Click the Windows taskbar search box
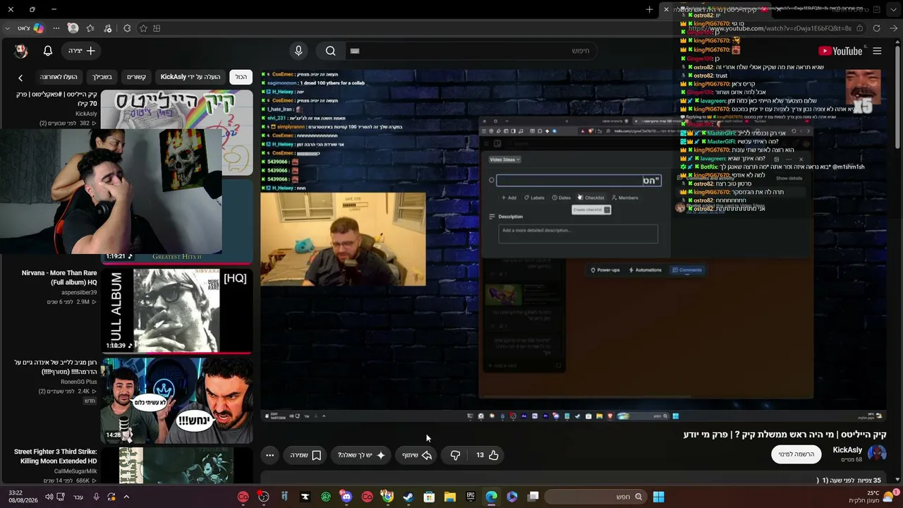The height and width of the screenshot is (508, 903). (x=595, y=497)
